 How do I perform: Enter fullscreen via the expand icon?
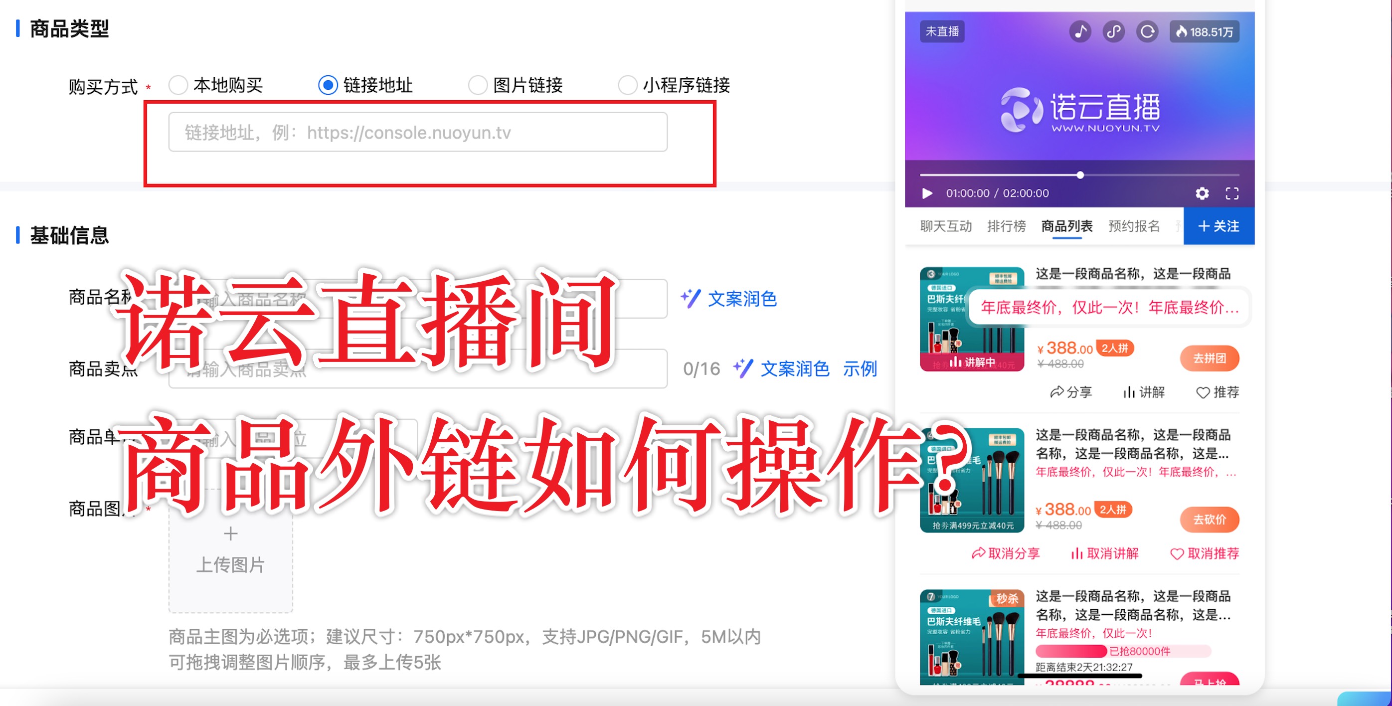[x=1232, y=193]
